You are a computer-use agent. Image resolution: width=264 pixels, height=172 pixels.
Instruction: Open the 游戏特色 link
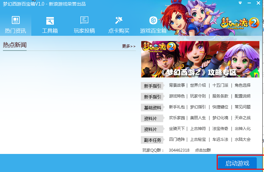pos(177,96)
